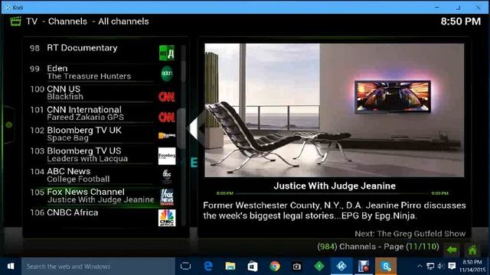Click the video preview thumbnail
This screenshot has width=490, height=275.
coord(335,110)
